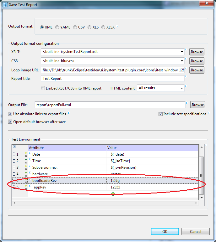Click the info icon beside Include test specifications

tap(208, 113)
